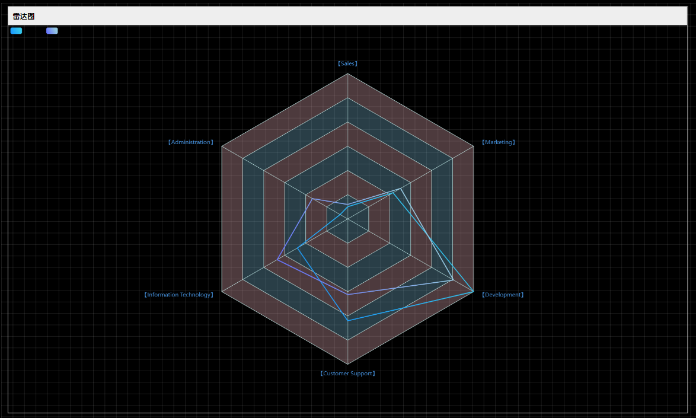Click purple series point on Development axis
The height and width of the screenshot is (418, 696).
point(453,279)
